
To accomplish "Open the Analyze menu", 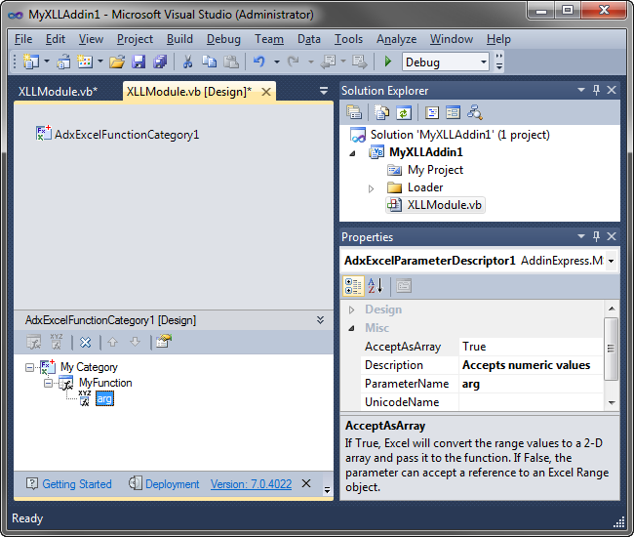I will [396, 39].
